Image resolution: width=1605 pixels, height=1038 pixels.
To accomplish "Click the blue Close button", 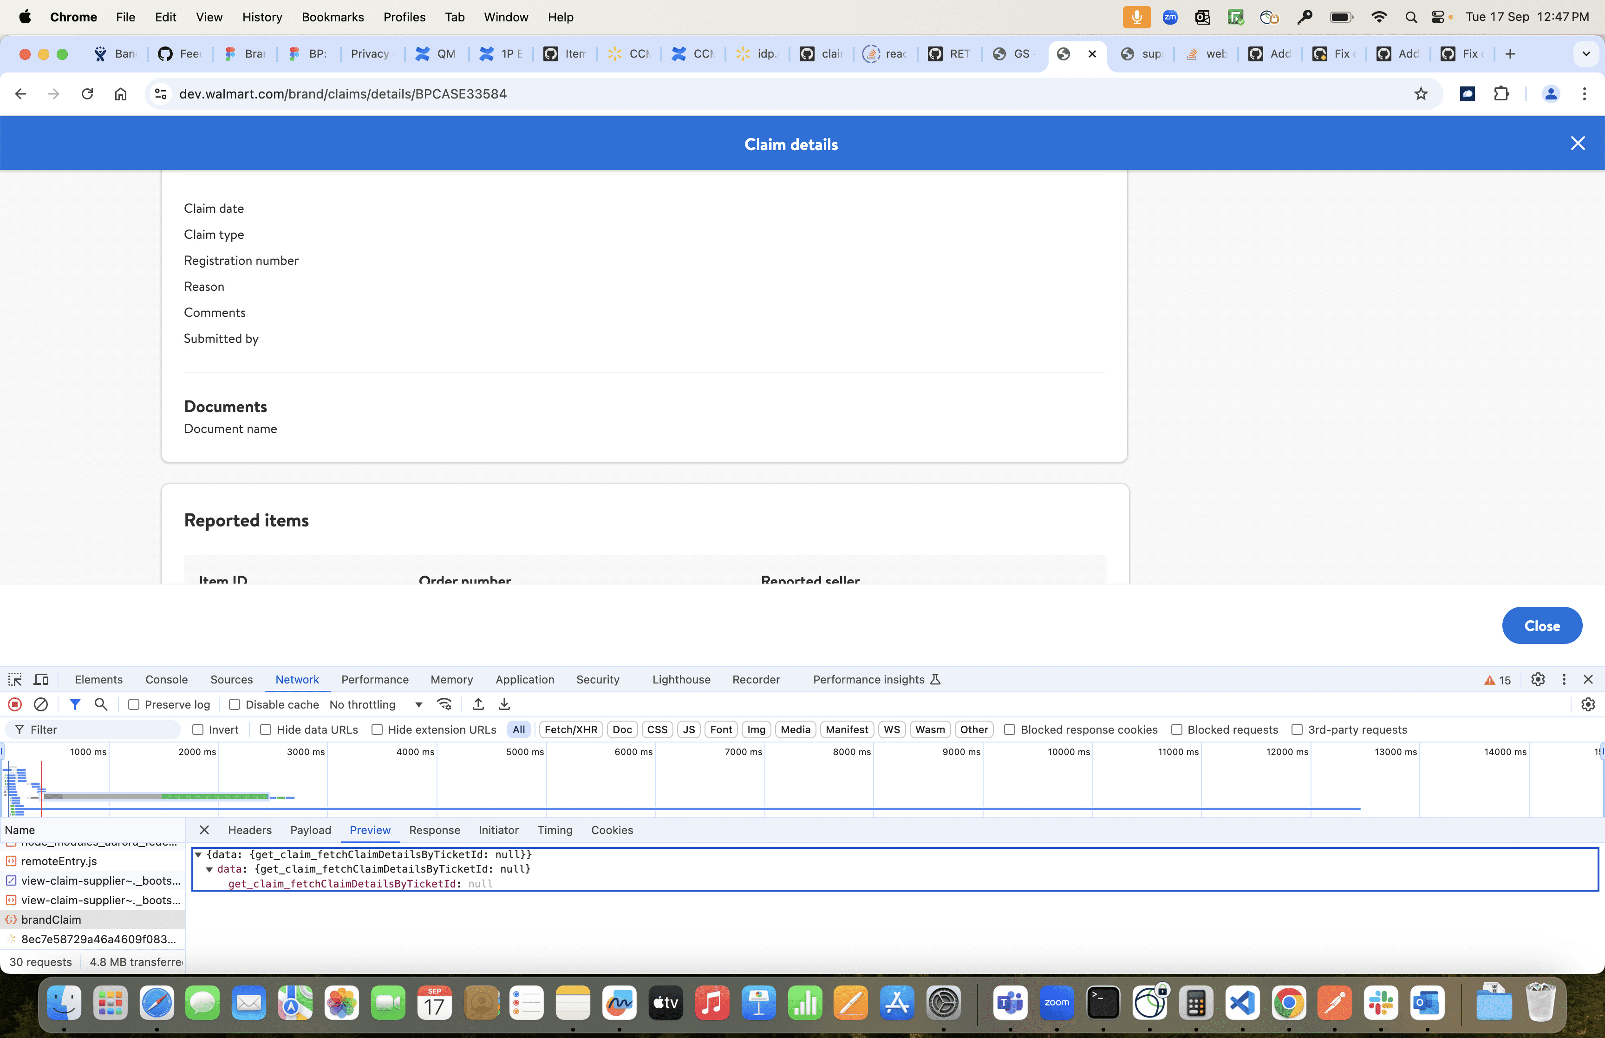I will coord(1542,625).
